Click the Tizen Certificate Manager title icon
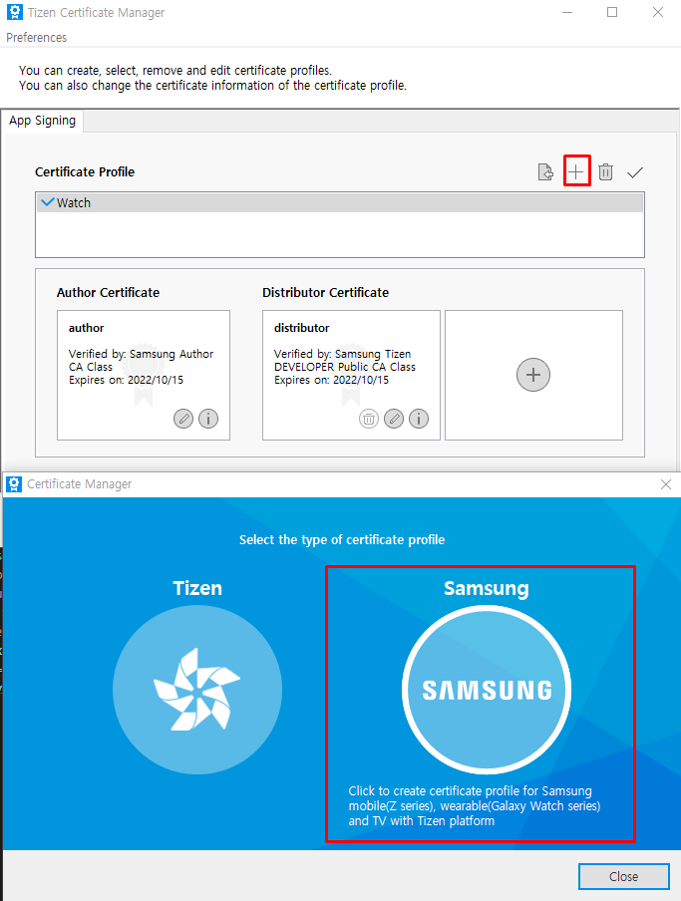681x901 pixels. coord(14,12)
